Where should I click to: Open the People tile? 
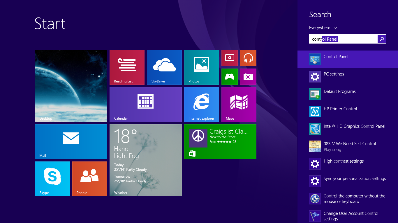pyautogui.click(x=90, y=179)
